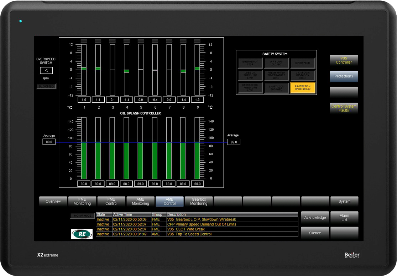The image size is (397, 277).
Task: Select the Emergency Stop safety indicator
Action: (x=250, y=63)
